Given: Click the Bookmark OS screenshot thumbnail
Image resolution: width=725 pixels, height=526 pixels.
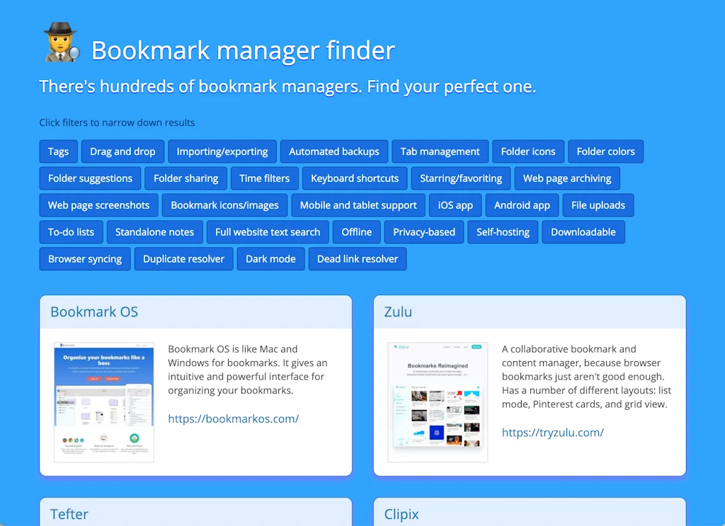Looking at the screenshot, I should tap(103, 401).
